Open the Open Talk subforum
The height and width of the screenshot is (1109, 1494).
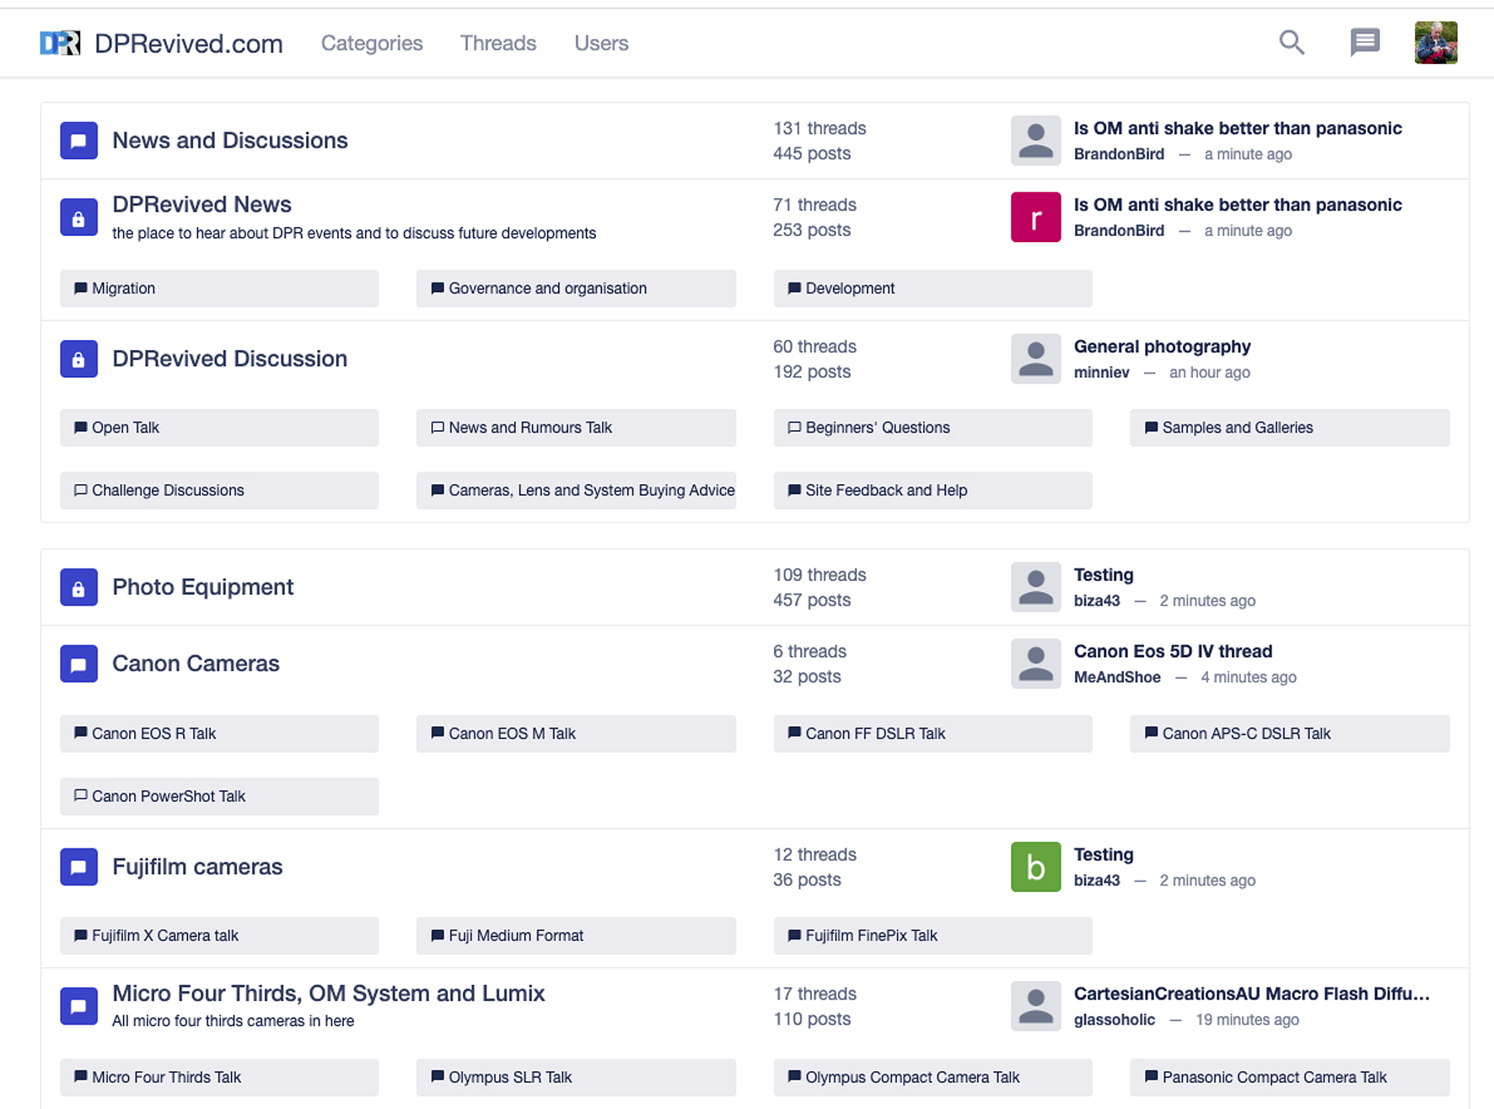(x=219, y=428)
